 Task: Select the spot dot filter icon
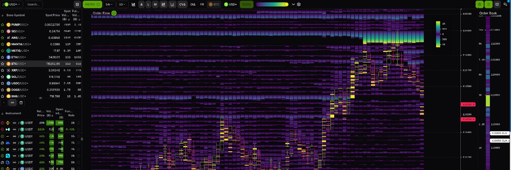(x=4, y=102)
